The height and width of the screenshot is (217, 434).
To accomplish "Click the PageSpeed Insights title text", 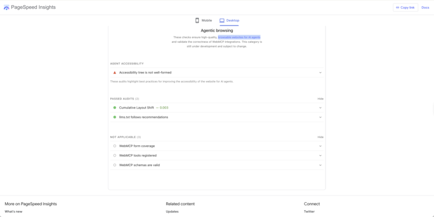I will click(33, 7).
